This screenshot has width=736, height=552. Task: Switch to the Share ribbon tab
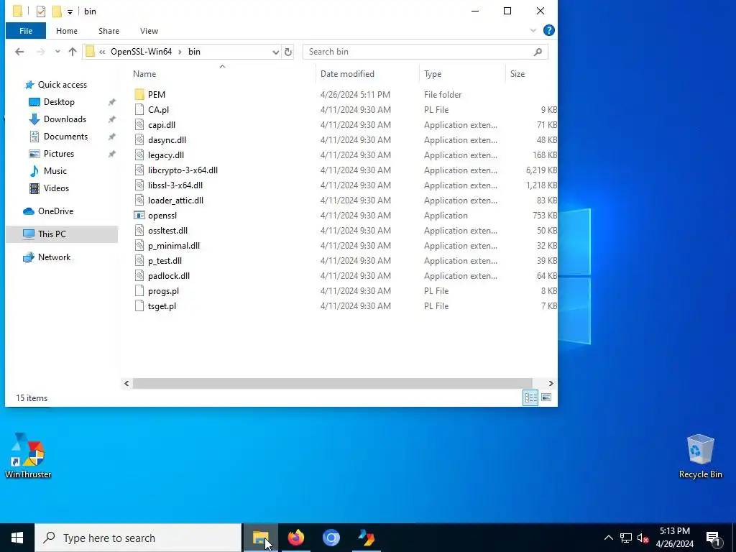coord(109,31)
